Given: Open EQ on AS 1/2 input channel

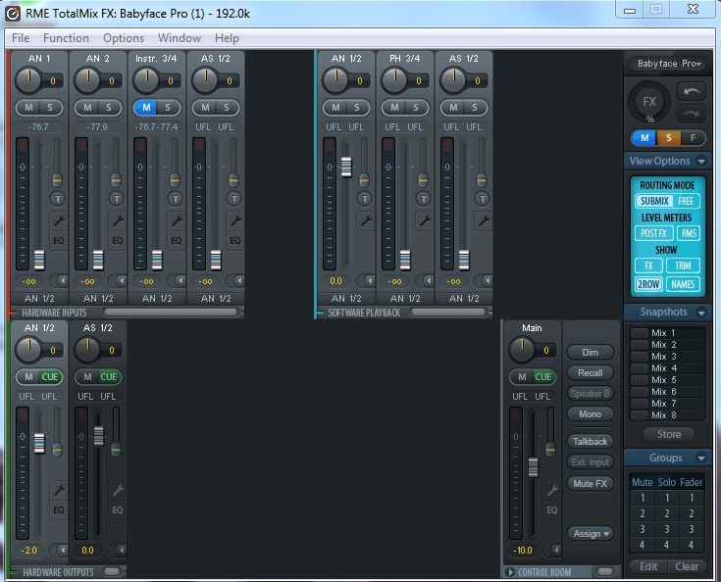Looking at the screenshot, I should 235,241.
